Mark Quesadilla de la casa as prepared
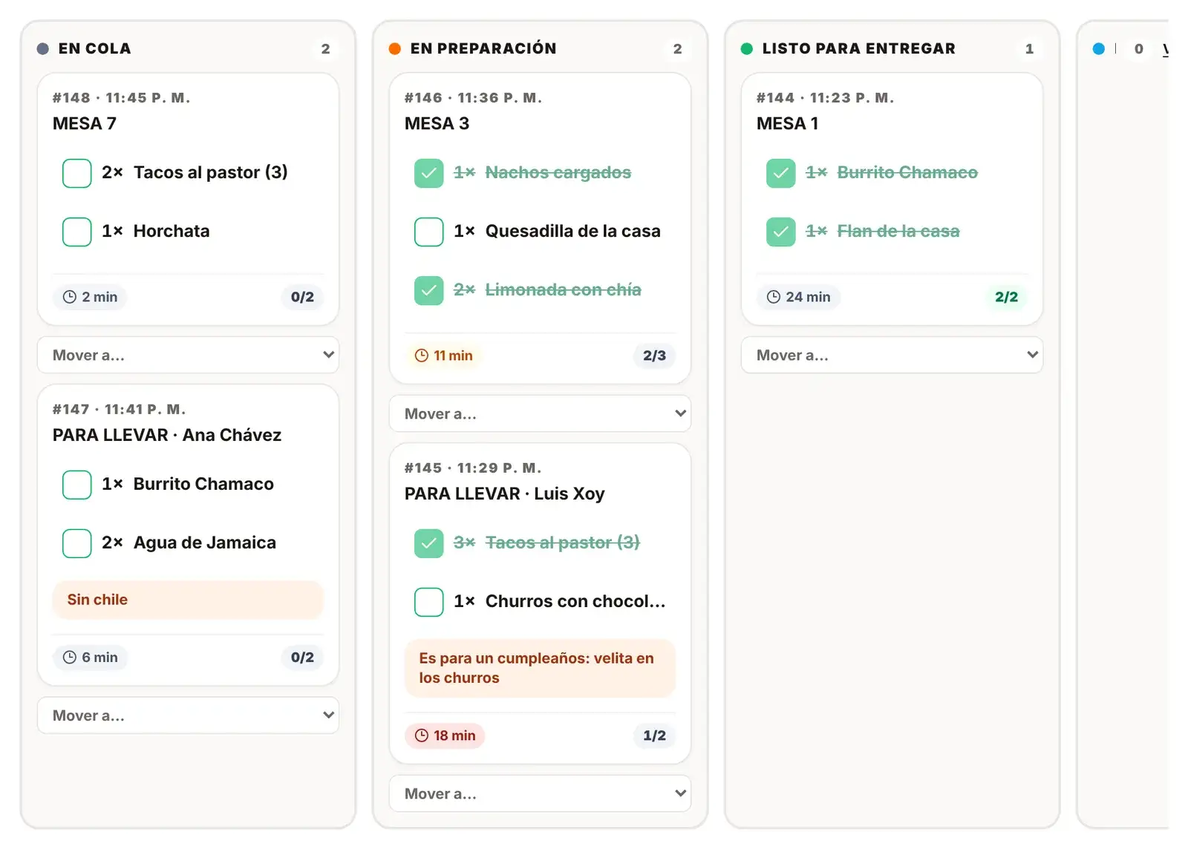Viewport: 1188px width, 855px height. coord(428,232)
